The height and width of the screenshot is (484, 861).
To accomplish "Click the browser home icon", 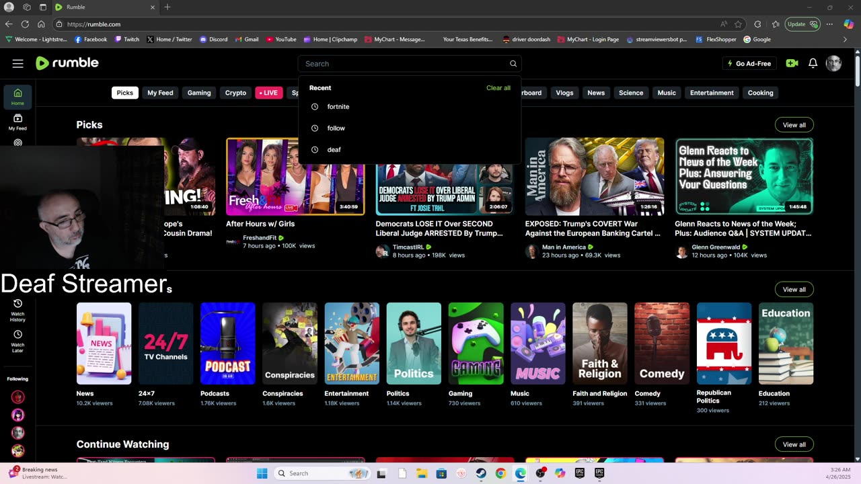I will tap(41, 24).
